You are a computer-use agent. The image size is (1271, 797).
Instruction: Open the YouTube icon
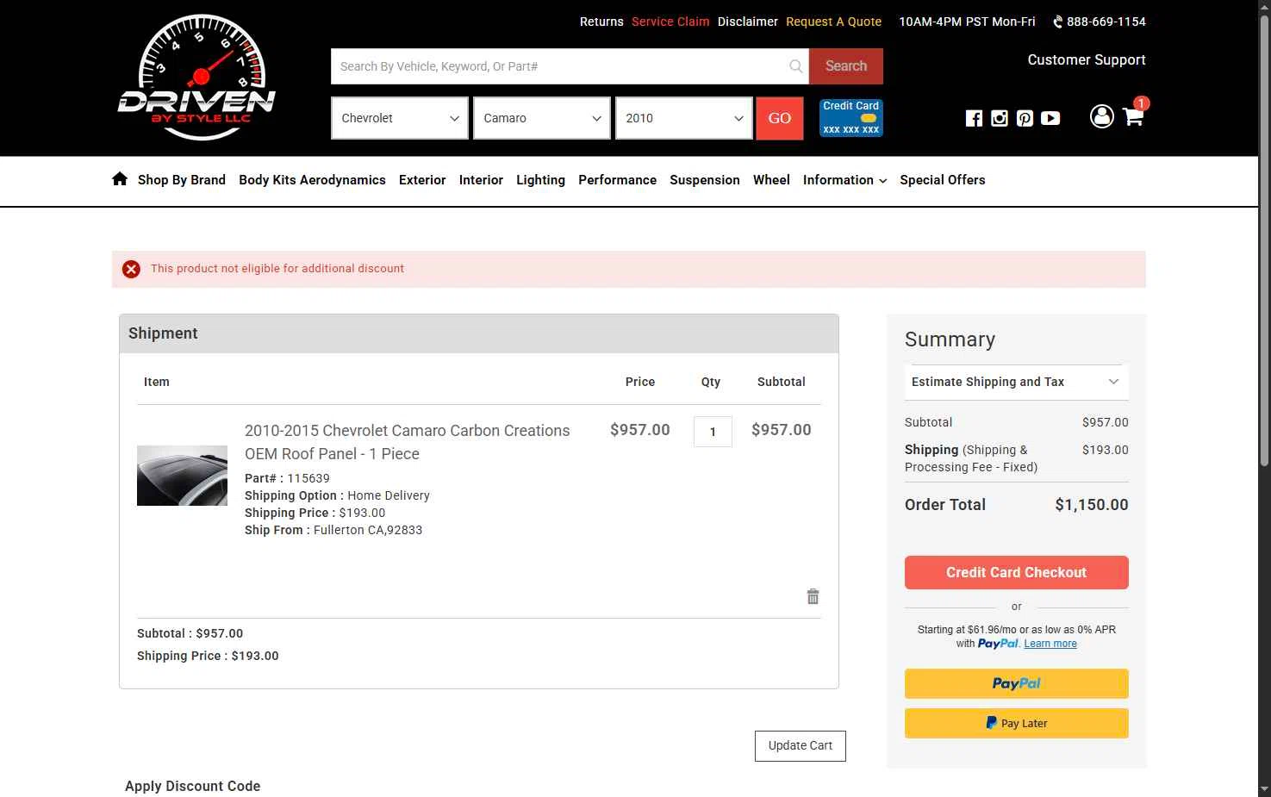click(1050, 118)
